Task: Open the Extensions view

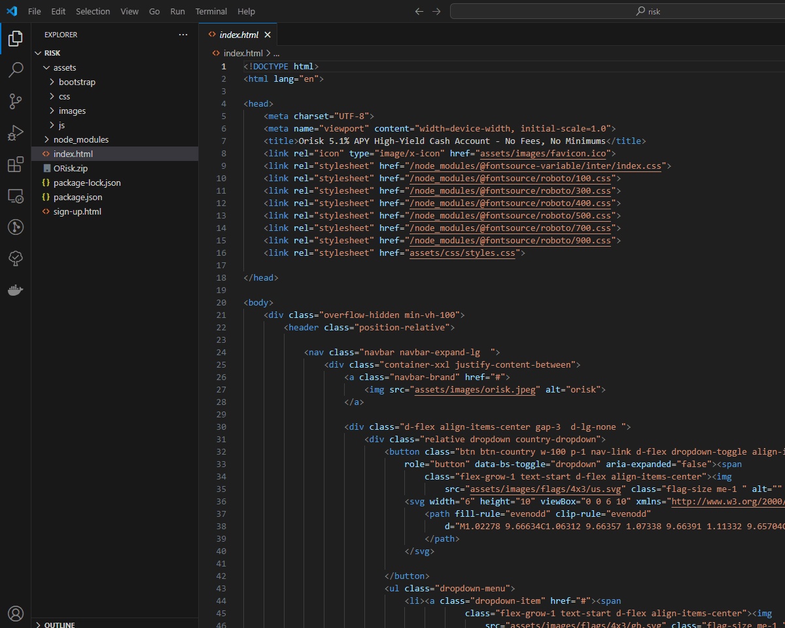Action: pyautogui.click(x=16, y=164)
